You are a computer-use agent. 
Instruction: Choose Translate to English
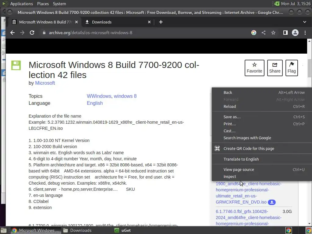(x=262, y=159)
